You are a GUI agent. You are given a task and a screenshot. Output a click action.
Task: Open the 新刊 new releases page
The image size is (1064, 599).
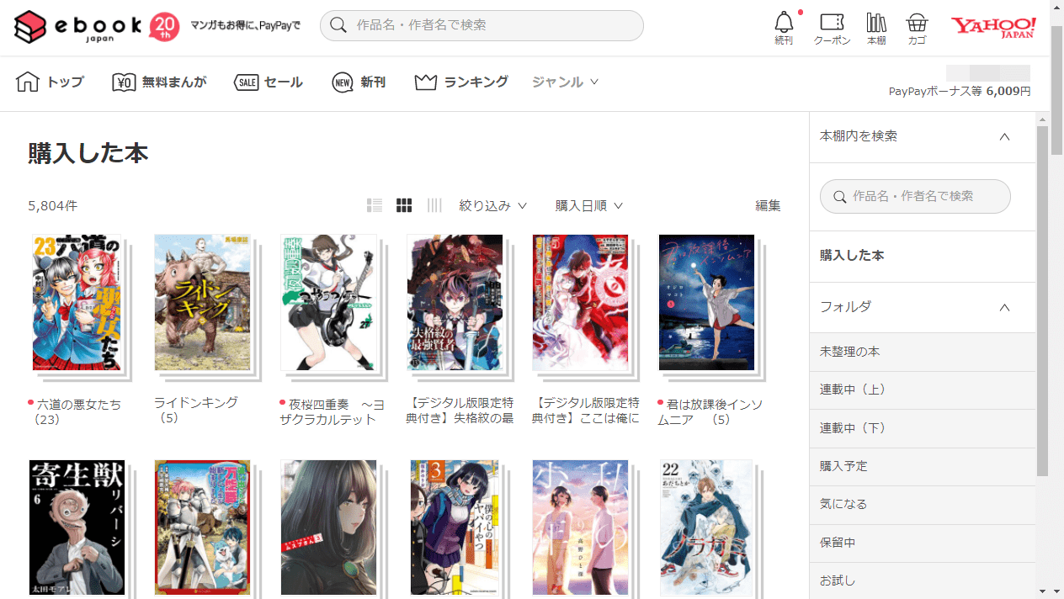pos(359,82)
